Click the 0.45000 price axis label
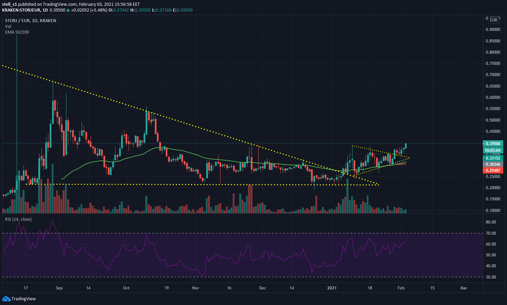Viewport: 507px width, 305px height. click(x=493, y=131)
